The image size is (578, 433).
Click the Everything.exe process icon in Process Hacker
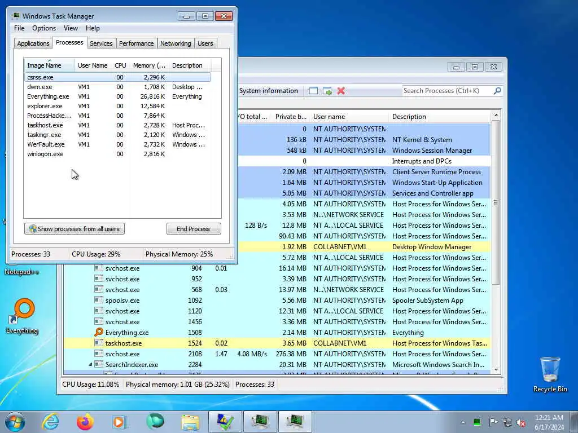pos(98,333)
